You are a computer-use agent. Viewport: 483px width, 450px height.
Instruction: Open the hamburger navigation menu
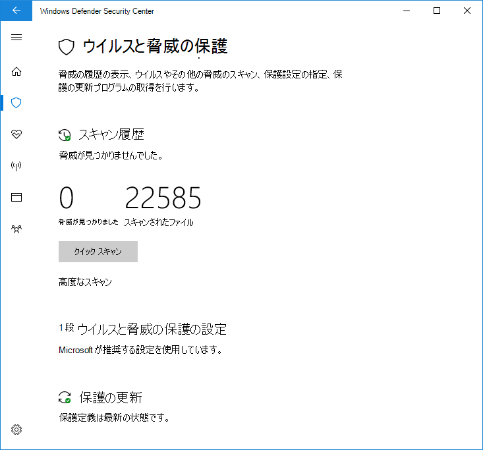16,38
